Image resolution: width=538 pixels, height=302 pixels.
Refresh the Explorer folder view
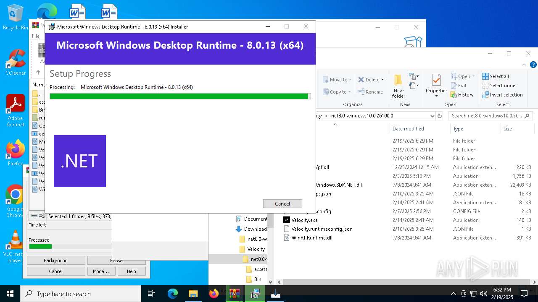440,116
